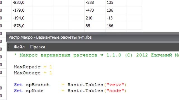Viewport: 179px width, 100px height.
Task: Click the spBranch variable in code
Action: pos(37,85)
